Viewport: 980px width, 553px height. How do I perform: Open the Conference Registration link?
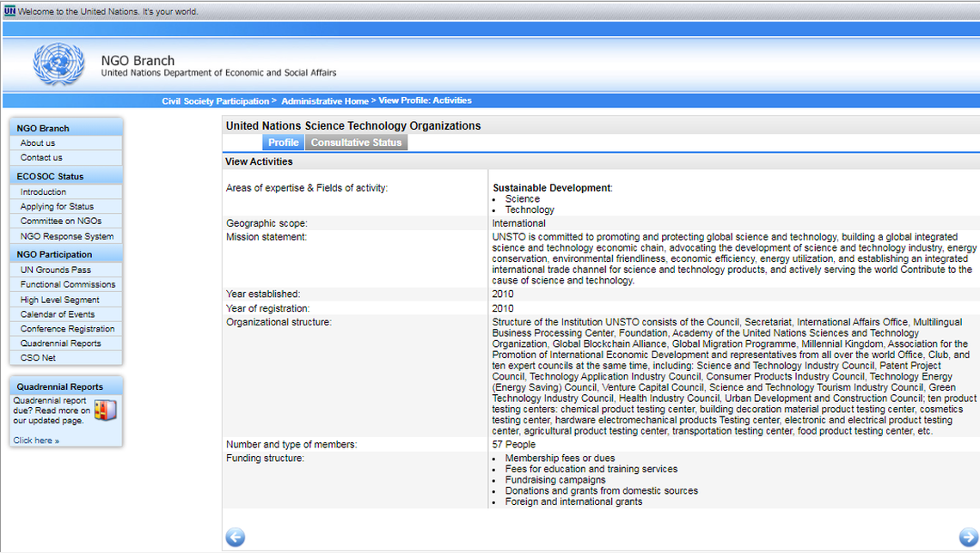[68, 329]
